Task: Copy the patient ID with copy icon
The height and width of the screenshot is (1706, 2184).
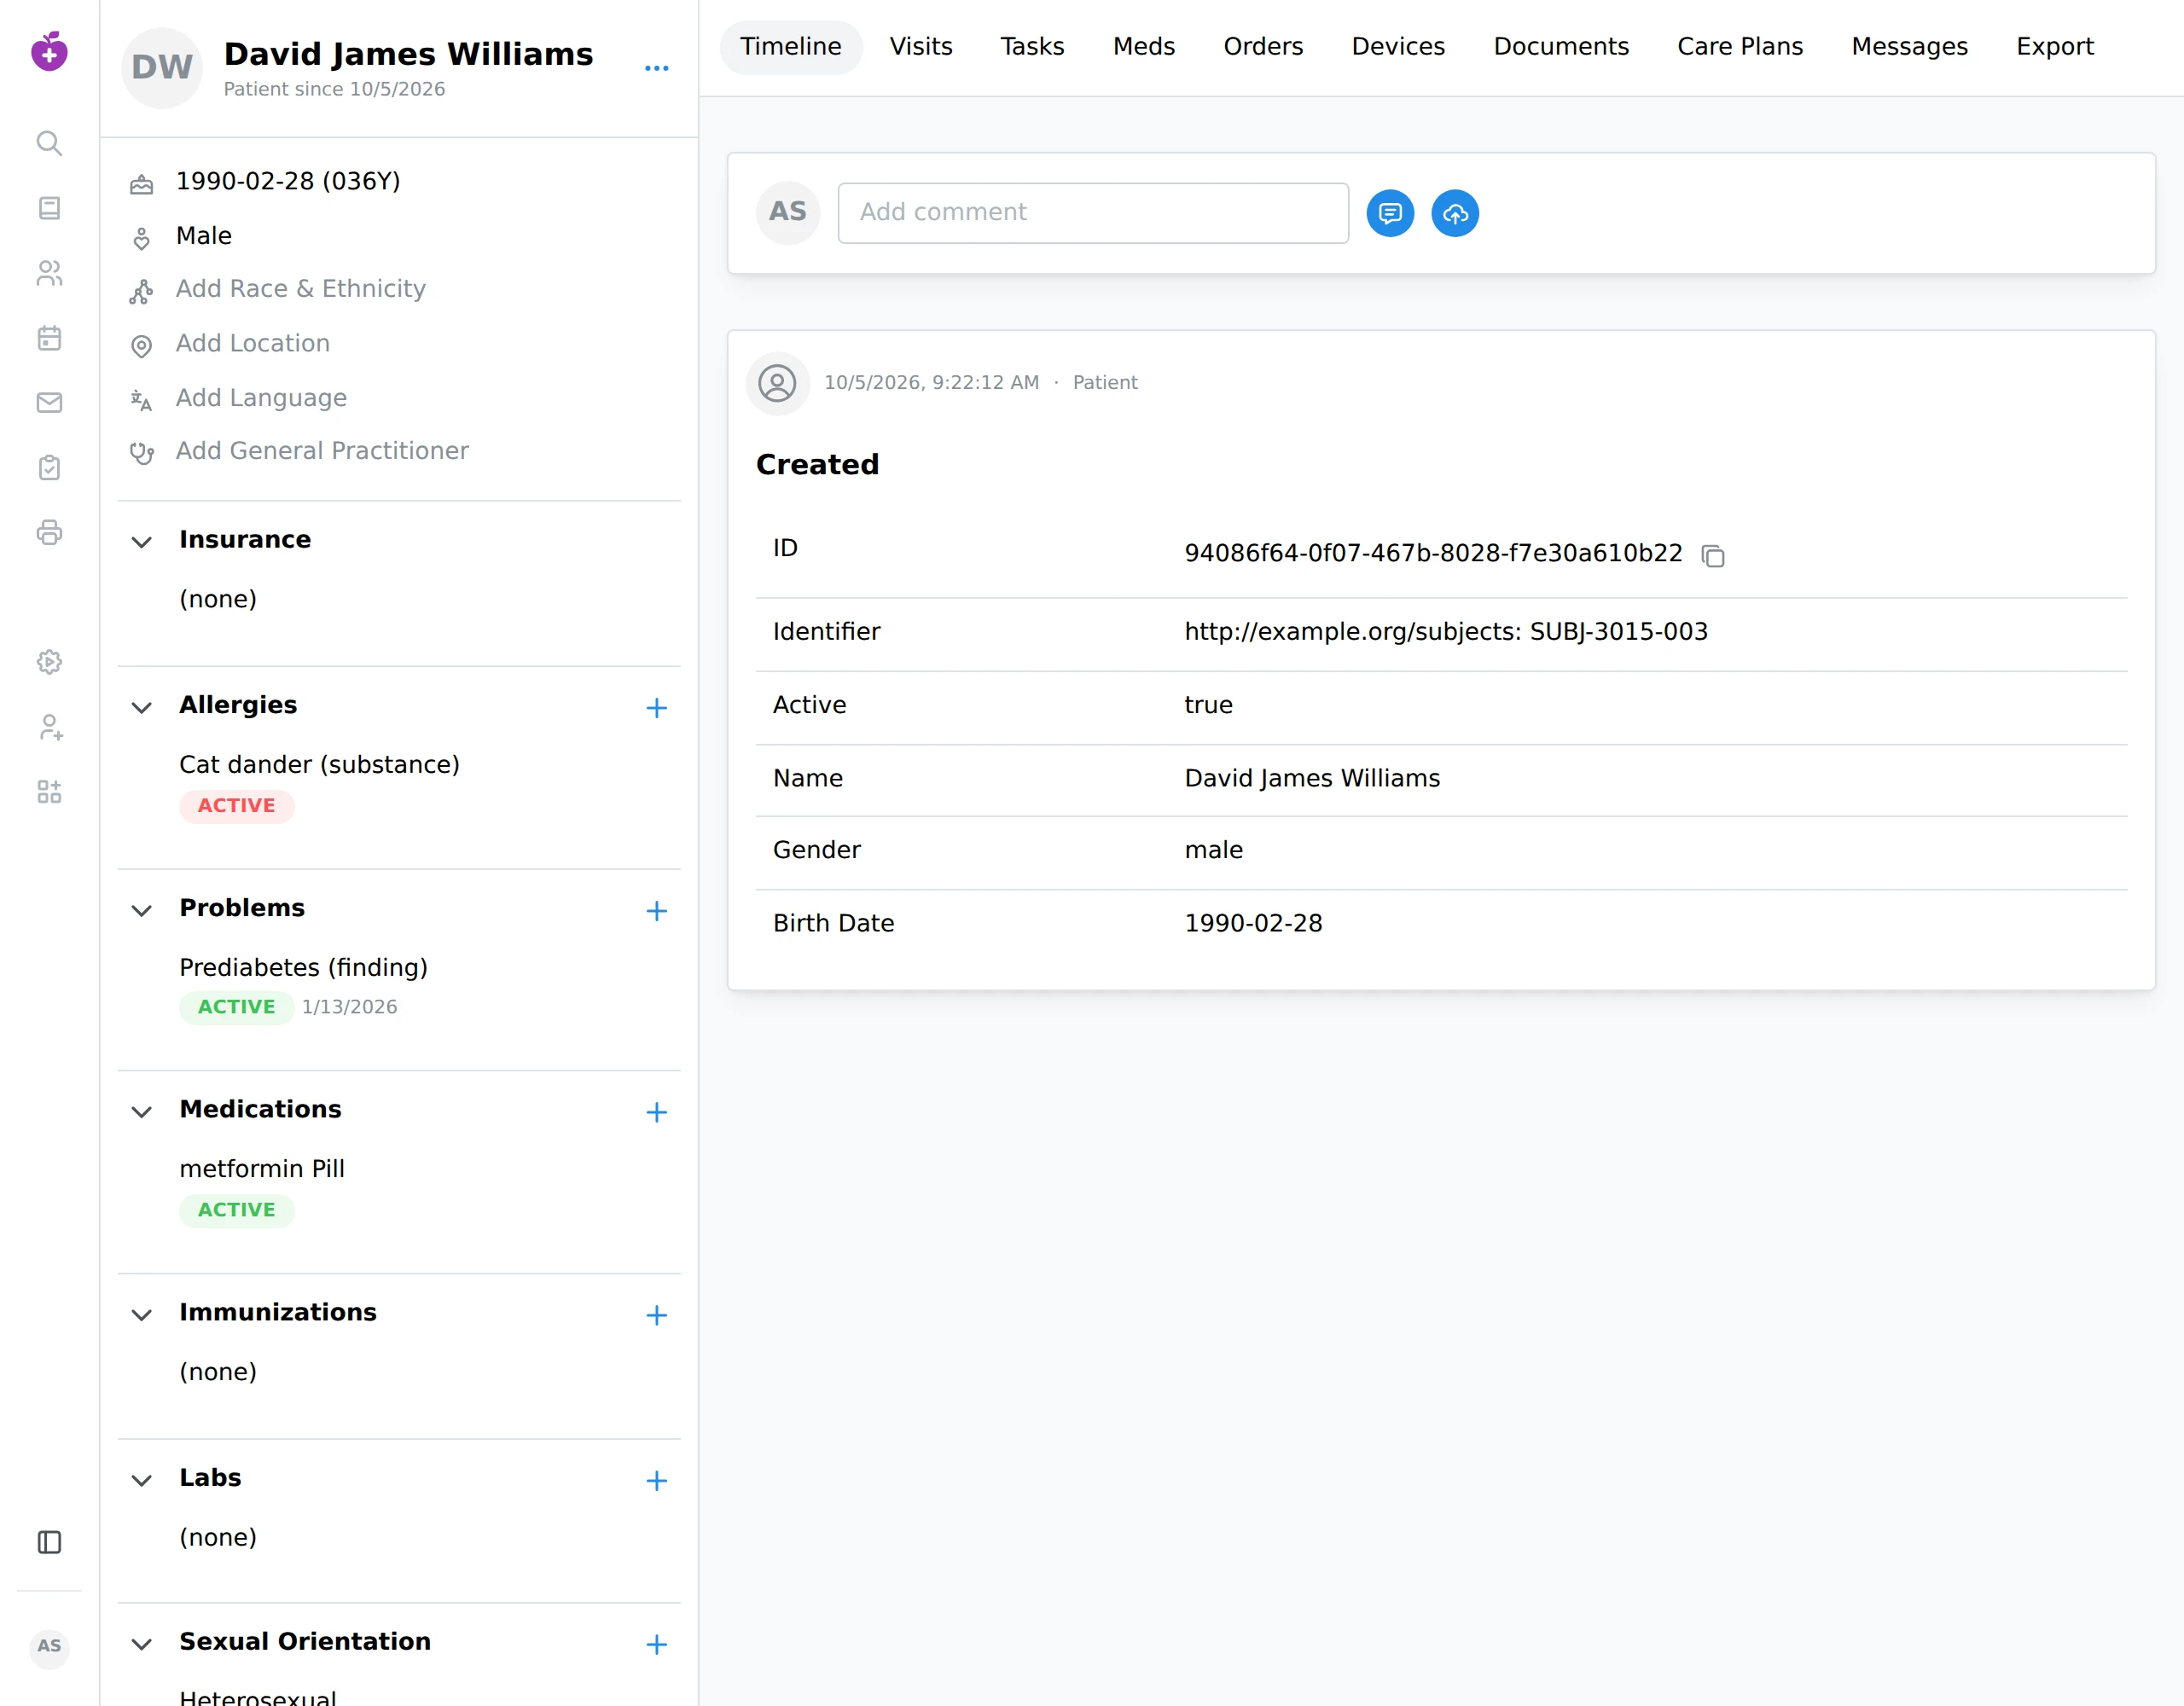Action: pyautogui.click(x=1713, y=555)
